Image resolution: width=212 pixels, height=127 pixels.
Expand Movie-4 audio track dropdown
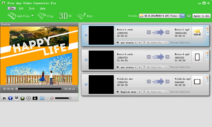(x=140, y=67)
